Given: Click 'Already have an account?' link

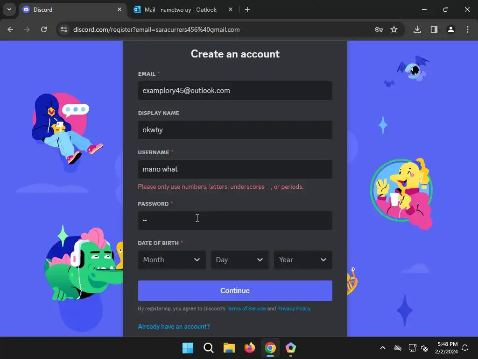Looking at the screenshot, I should [x=174, y=326].
